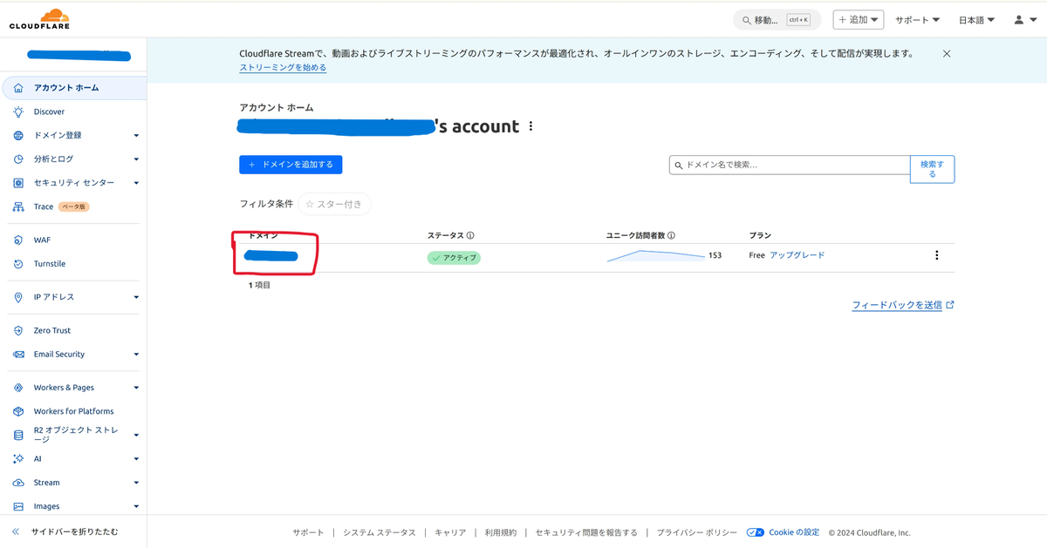
Task: Click the ステータス info icon
Action: (470, 236)
